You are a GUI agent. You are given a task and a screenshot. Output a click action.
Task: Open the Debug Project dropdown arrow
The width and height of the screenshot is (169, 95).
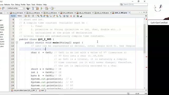[x=49, y=8]
